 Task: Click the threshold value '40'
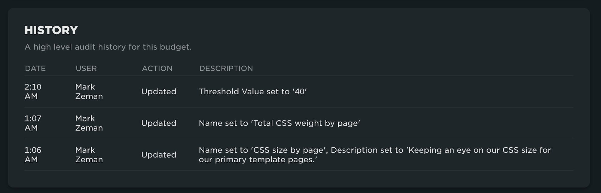(x=300, y=91)
